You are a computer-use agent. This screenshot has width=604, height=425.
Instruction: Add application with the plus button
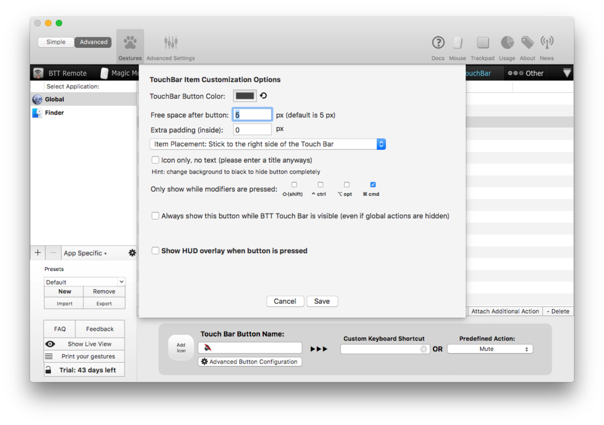pyautogui.click(x=38, y=253)
